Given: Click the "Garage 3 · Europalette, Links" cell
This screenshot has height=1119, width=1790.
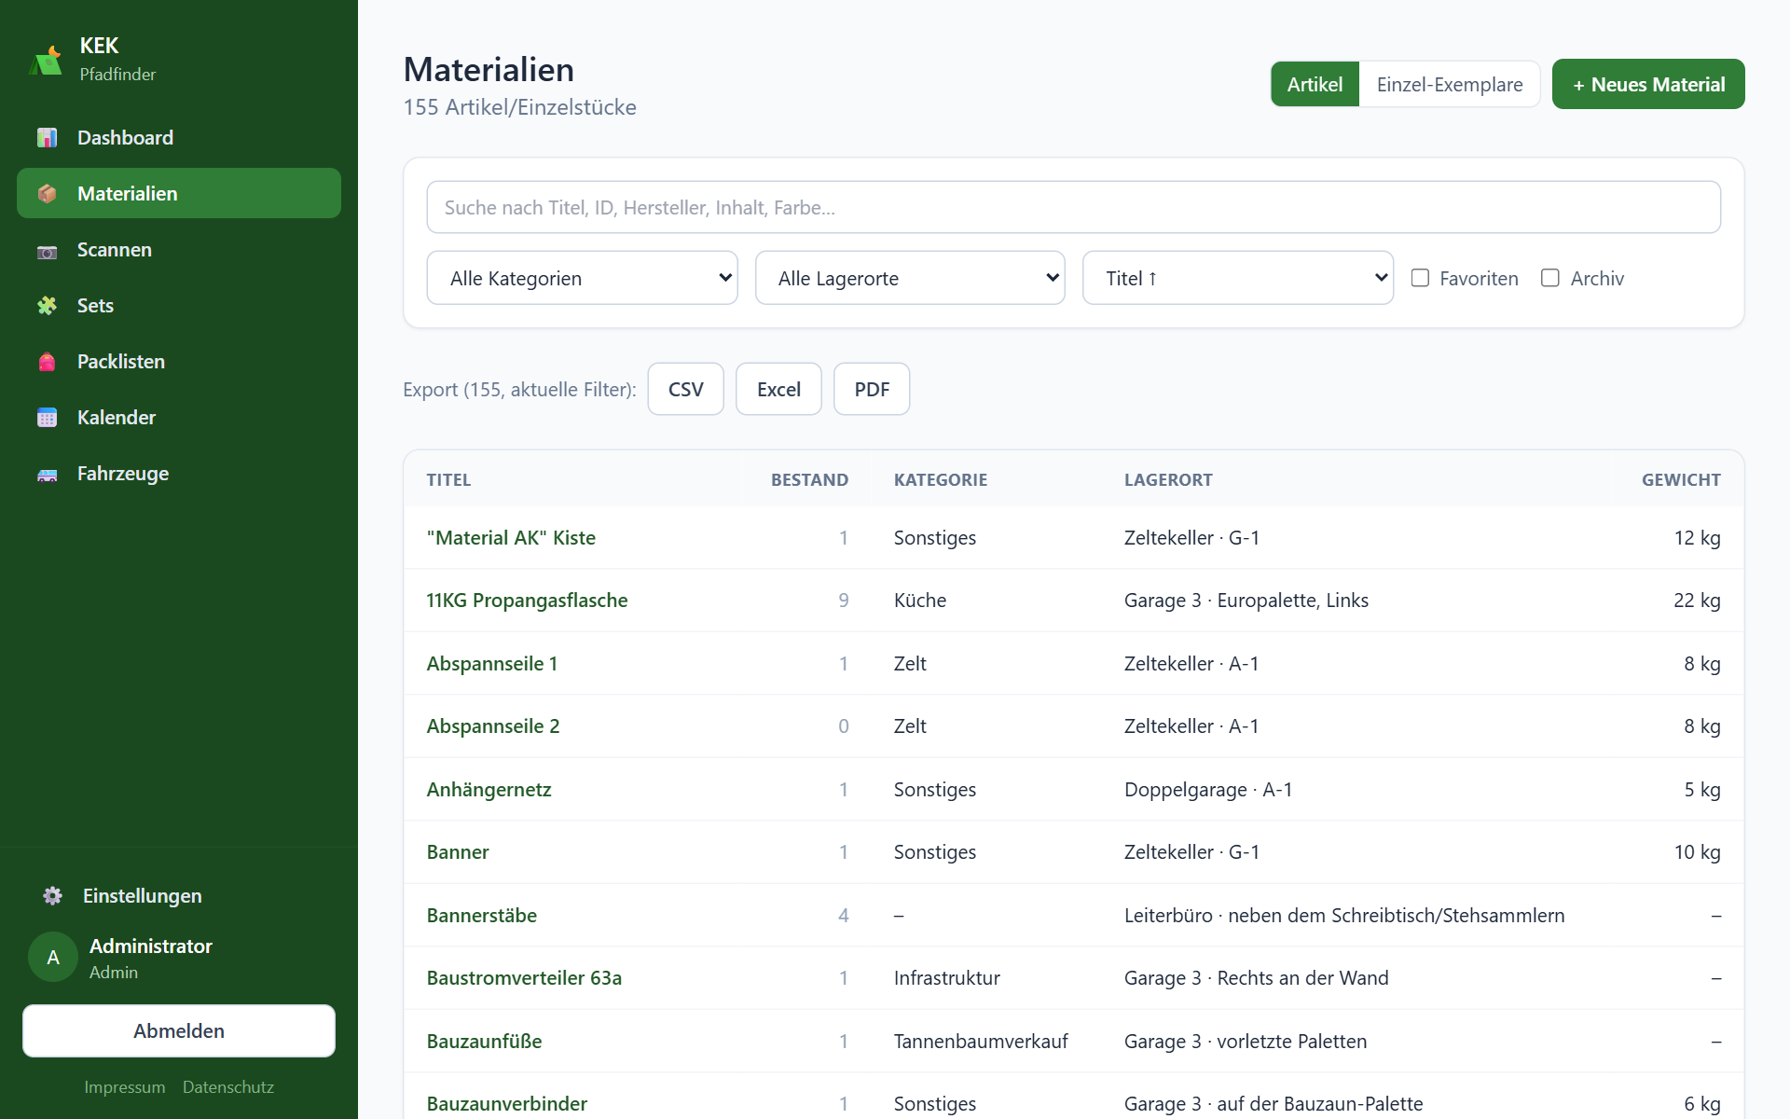Looking at the screenshot, I should point(1246,601).
